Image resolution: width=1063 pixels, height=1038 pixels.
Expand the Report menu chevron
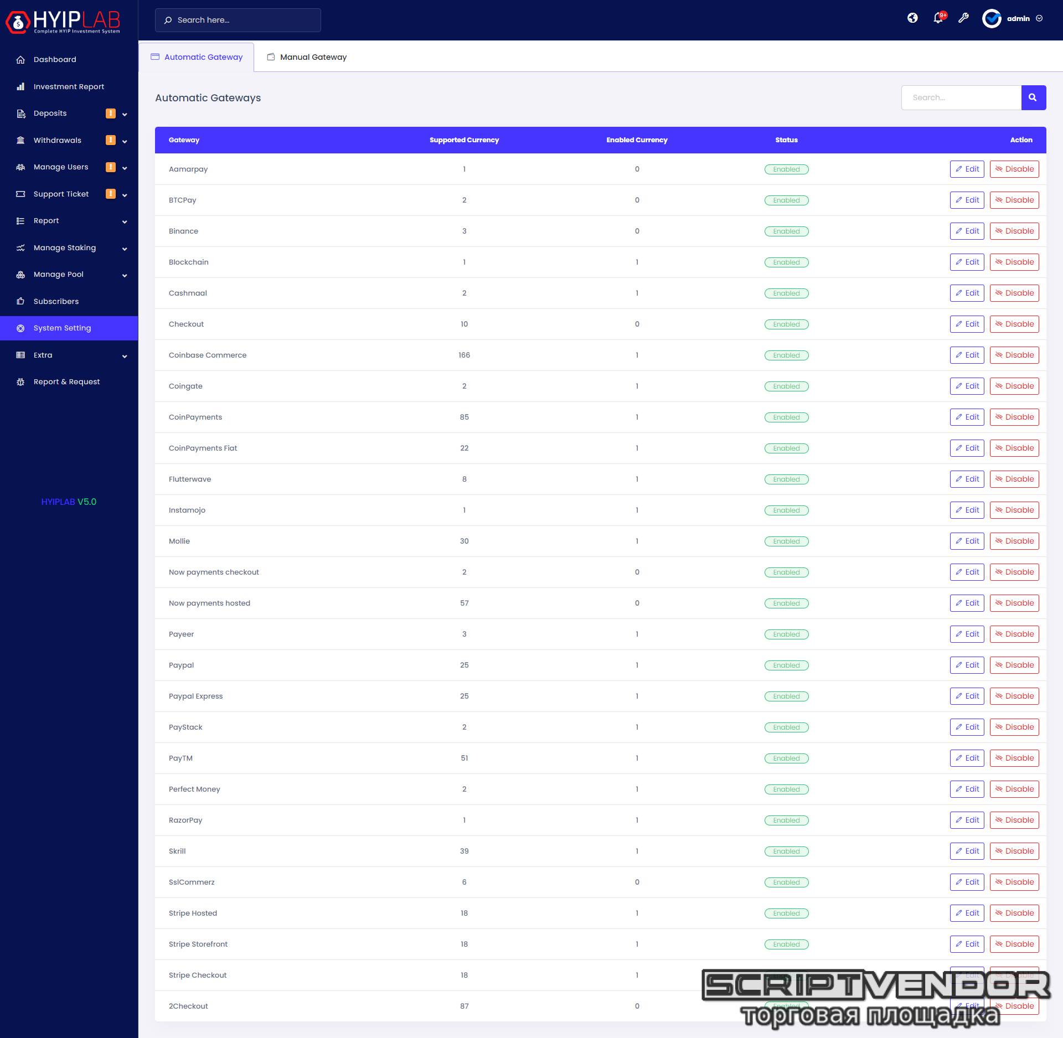tap(125, 222)
